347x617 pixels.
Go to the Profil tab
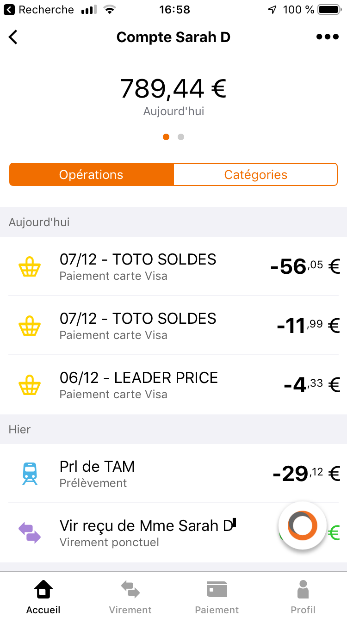tap(303, 597)
